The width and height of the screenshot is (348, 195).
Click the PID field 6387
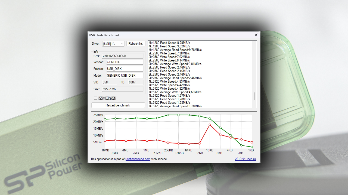[136, 82]
